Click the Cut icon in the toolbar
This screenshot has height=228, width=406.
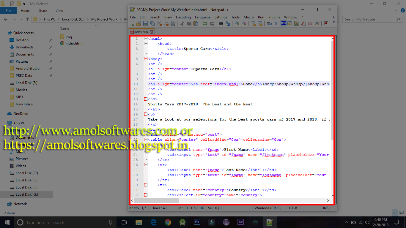(x=182, y=23)
